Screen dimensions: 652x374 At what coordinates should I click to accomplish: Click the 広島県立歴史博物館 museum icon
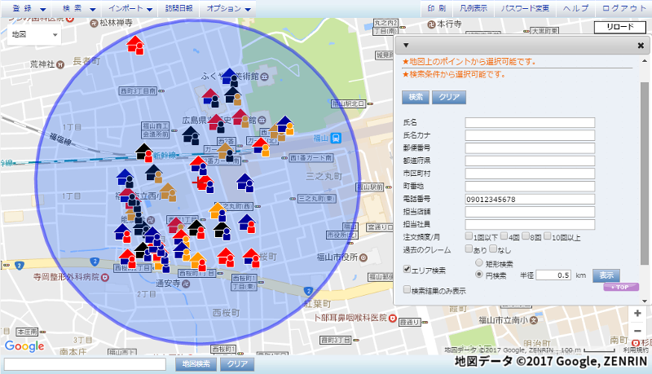pyautogui.click(x=262, y=120)
